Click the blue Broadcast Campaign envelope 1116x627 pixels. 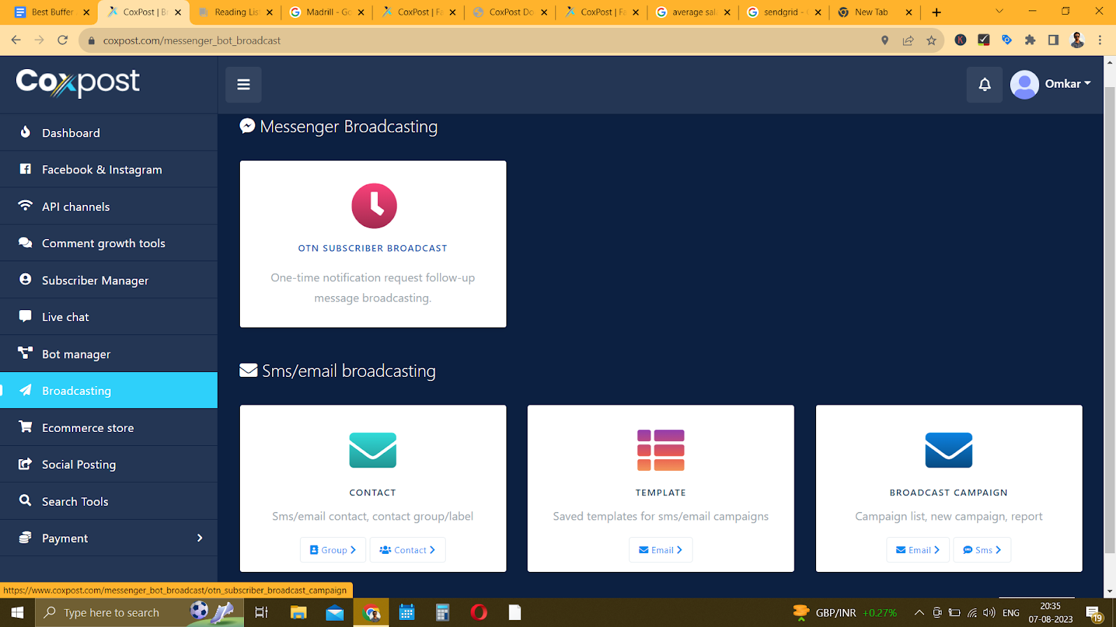click(x=949, y=450)
